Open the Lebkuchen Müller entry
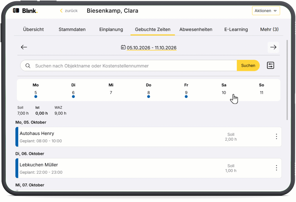Image resolution: width=296 pixels, height=202 pixels. (x=148, y=168)
